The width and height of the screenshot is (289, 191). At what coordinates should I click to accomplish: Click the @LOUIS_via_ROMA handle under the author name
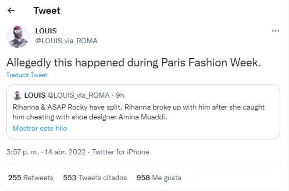coord(66,41)
